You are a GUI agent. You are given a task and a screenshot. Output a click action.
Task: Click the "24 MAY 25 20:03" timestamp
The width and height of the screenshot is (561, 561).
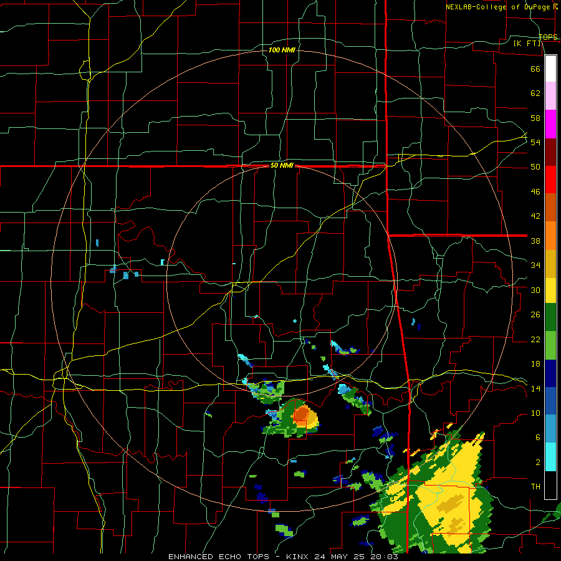[356, 557]
